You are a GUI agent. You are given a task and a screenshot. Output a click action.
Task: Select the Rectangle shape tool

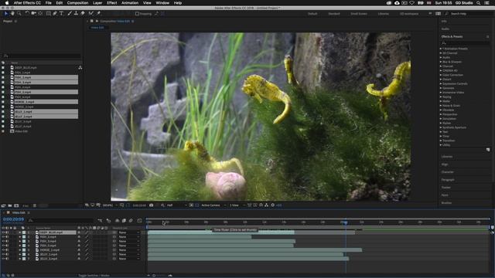point(48,14)
